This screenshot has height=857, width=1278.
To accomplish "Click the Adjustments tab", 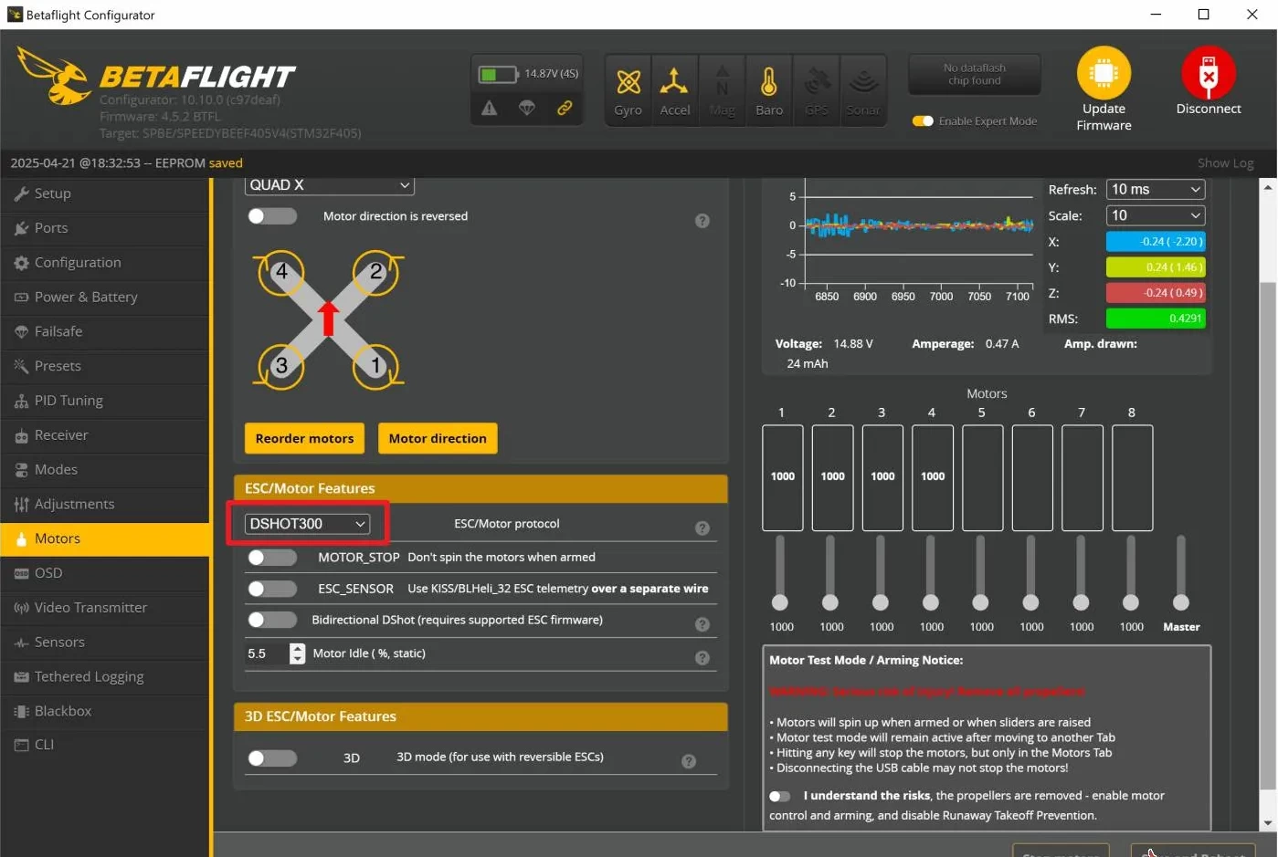I will pos(105,504).
